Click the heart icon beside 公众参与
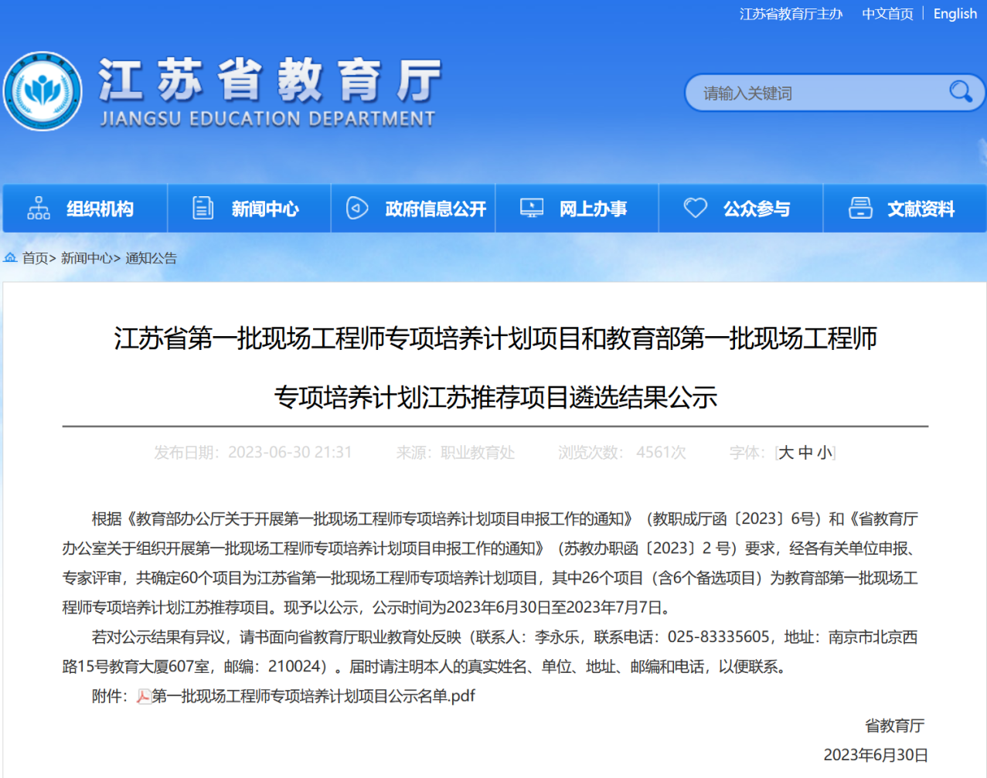The width and height of the screenshot is (987, 778). coord(696,208)
